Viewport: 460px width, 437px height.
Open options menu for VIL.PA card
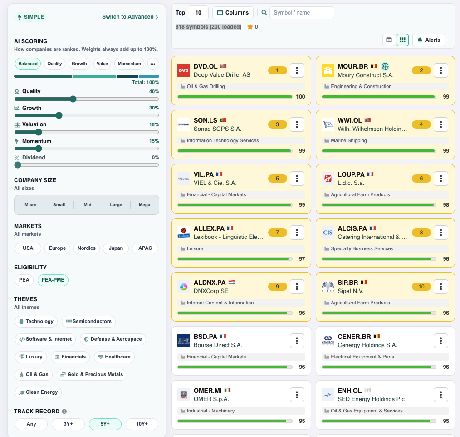[x=297, y=179]
